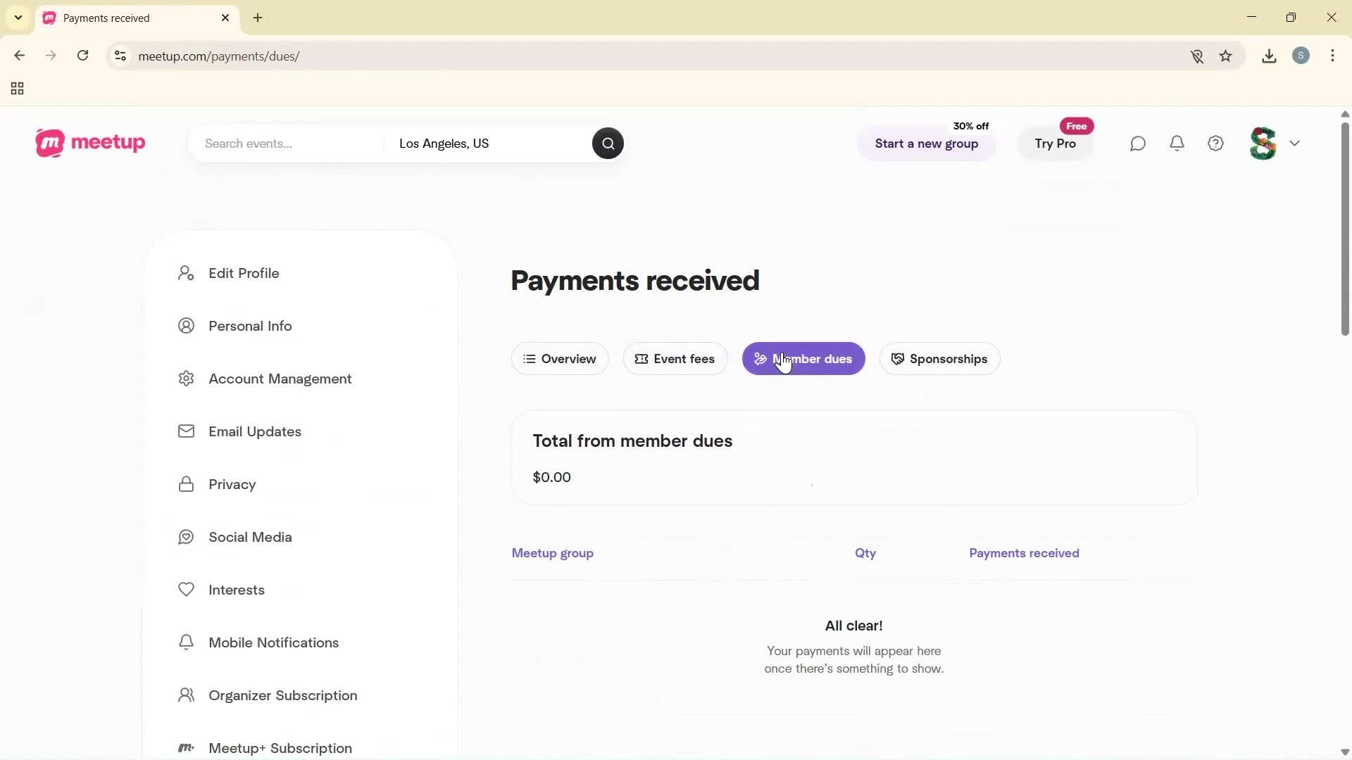
Task: Open browser downloads icon
Action: point(1269,56)
